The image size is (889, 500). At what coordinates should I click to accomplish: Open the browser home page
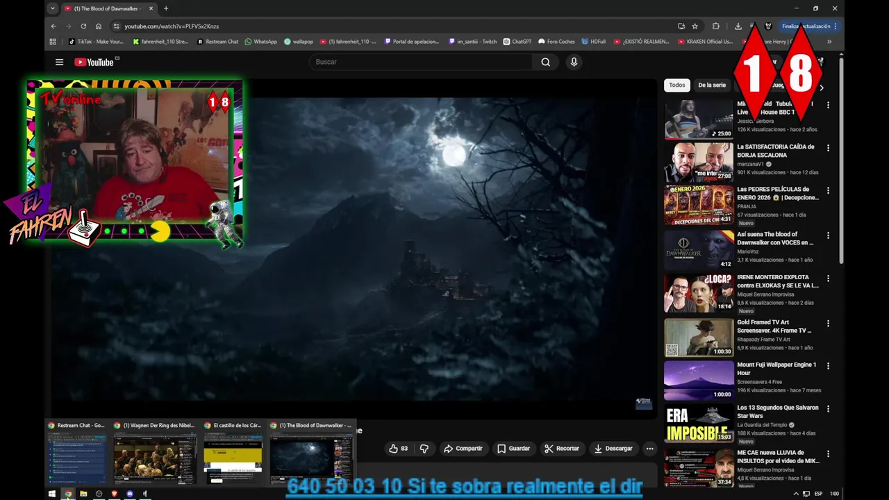[x=99, y=26]
